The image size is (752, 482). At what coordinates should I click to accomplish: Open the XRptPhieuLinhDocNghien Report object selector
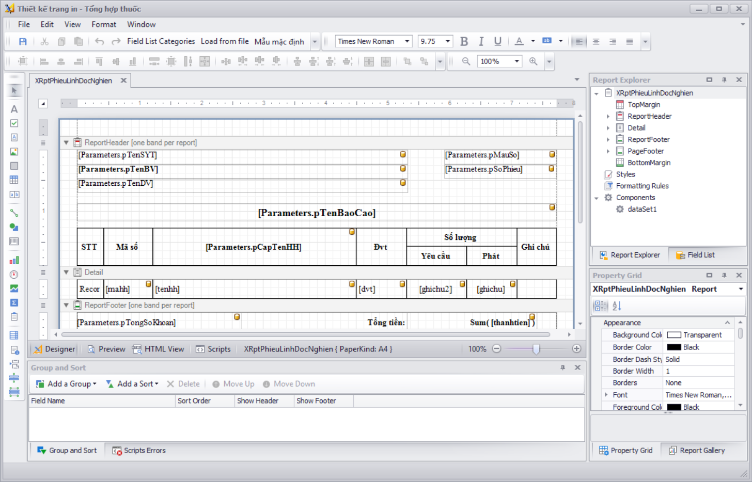pos(741,289)
